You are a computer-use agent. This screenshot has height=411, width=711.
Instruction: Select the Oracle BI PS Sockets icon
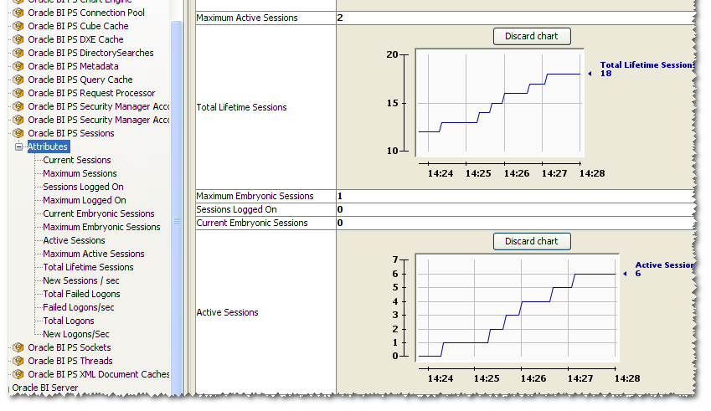(x=18, y=347)
